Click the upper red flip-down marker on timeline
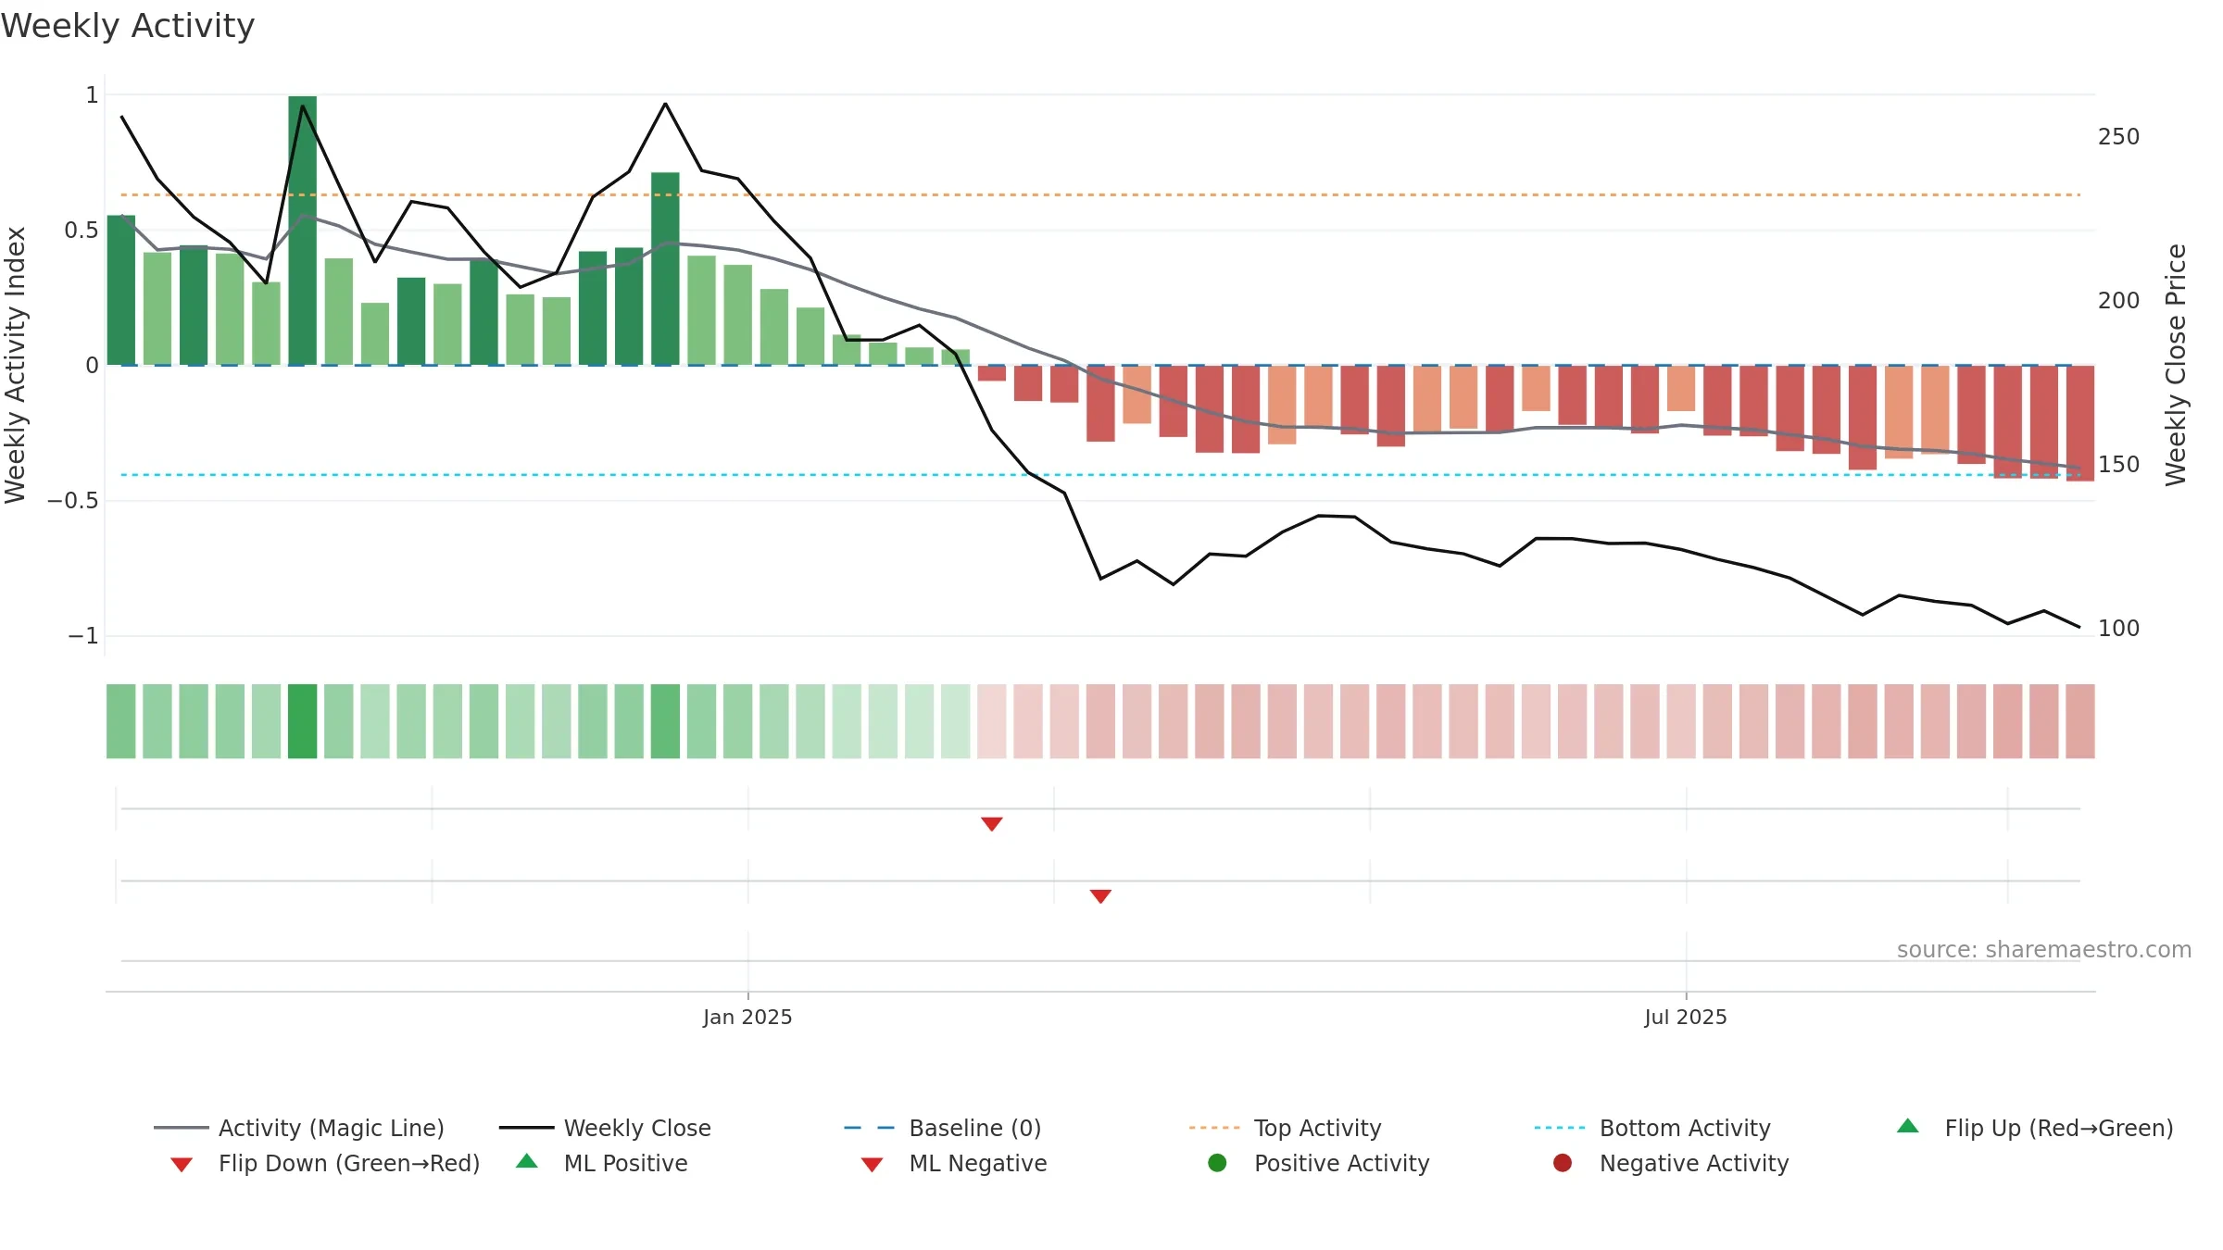This screenshot has width=2223, height=1250. click(x=992, y=824)
